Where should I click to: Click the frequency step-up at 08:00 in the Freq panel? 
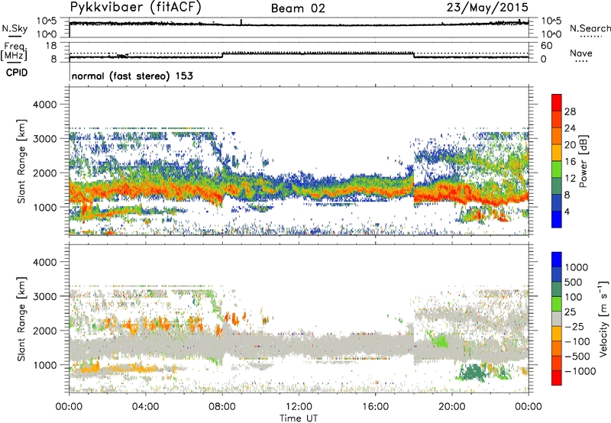(222, 55)
